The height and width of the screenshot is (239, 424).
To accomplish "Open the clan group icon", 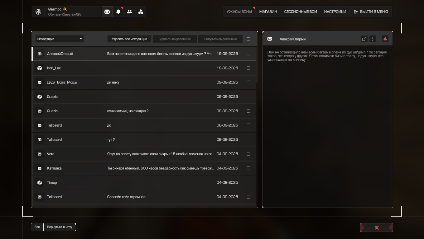I will 141,12.
